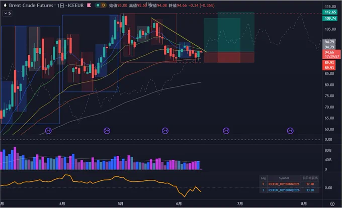
Task: Click the Brent Crude Futures symbol title
Action: tap(31, 6)
